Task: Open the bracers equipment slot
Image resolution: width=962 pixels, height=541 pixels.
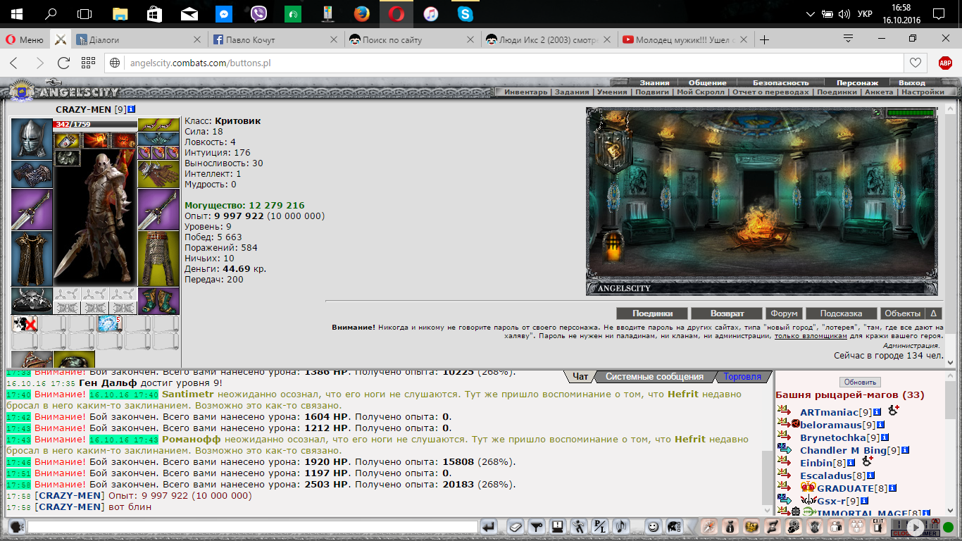Action: 32,174
